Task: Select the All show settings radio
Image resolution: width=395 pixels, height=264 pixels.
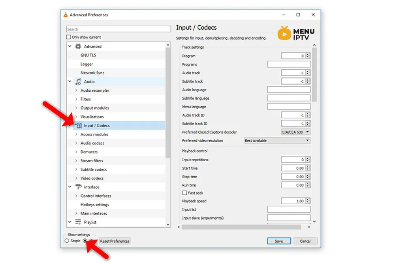Action: (85, 241)
